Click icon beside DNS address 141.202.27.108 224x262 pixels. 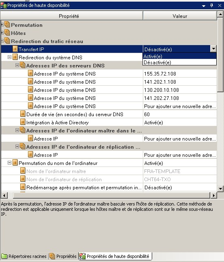(30, 97)
